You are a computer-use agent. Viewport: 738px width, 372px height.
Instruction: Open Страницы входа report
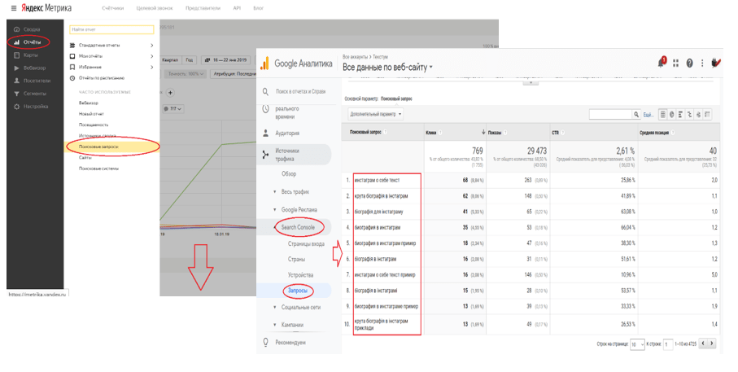click(x=306, y=243)
